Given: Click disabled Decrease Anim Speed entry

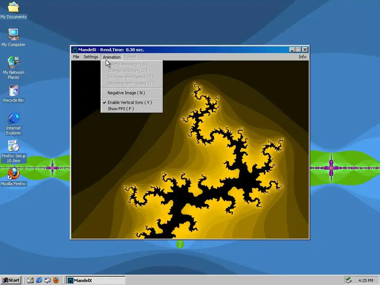Looking at the screenshot, I should coord(132,83).
